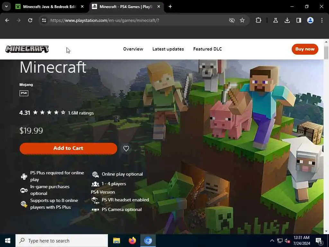Reload the PlayStation page

point(30,20)
